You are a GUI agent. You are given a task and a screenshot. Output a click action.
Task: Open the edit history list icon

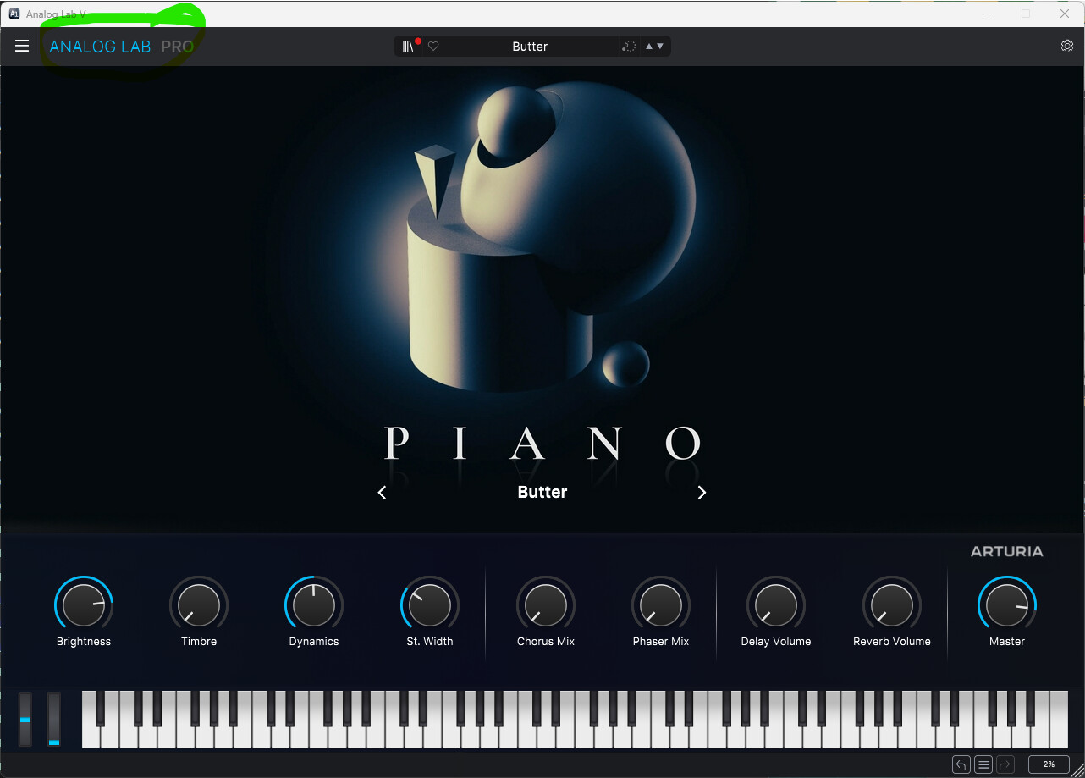click(983, 764)
